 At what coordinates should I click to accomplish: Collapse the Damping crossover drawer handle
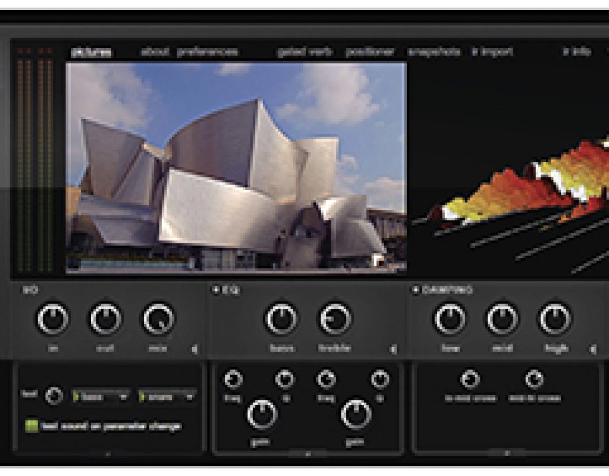pyautogui.click(x=507, y=453)
